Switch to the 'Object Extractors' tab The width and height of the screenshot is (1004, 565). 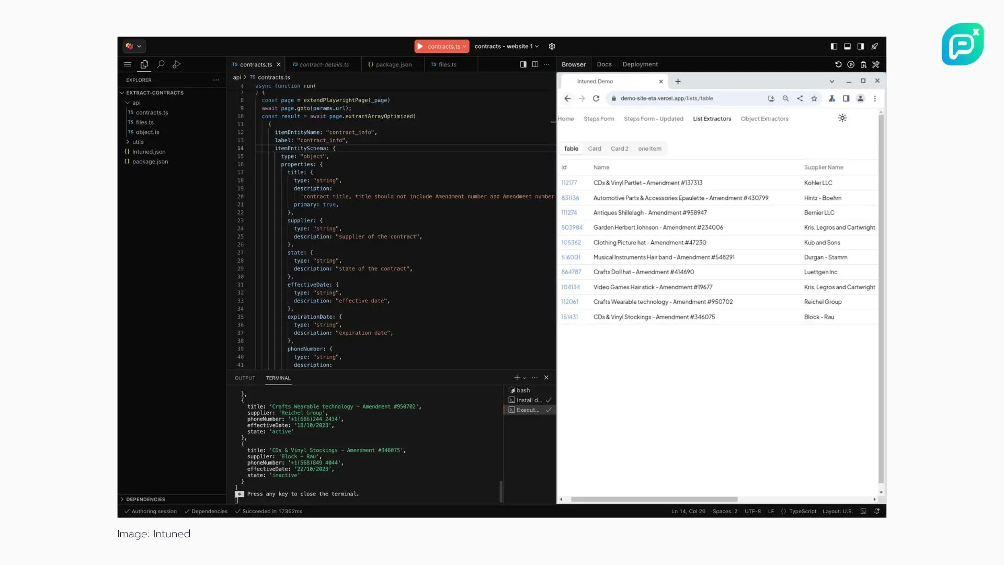[764, 119]
